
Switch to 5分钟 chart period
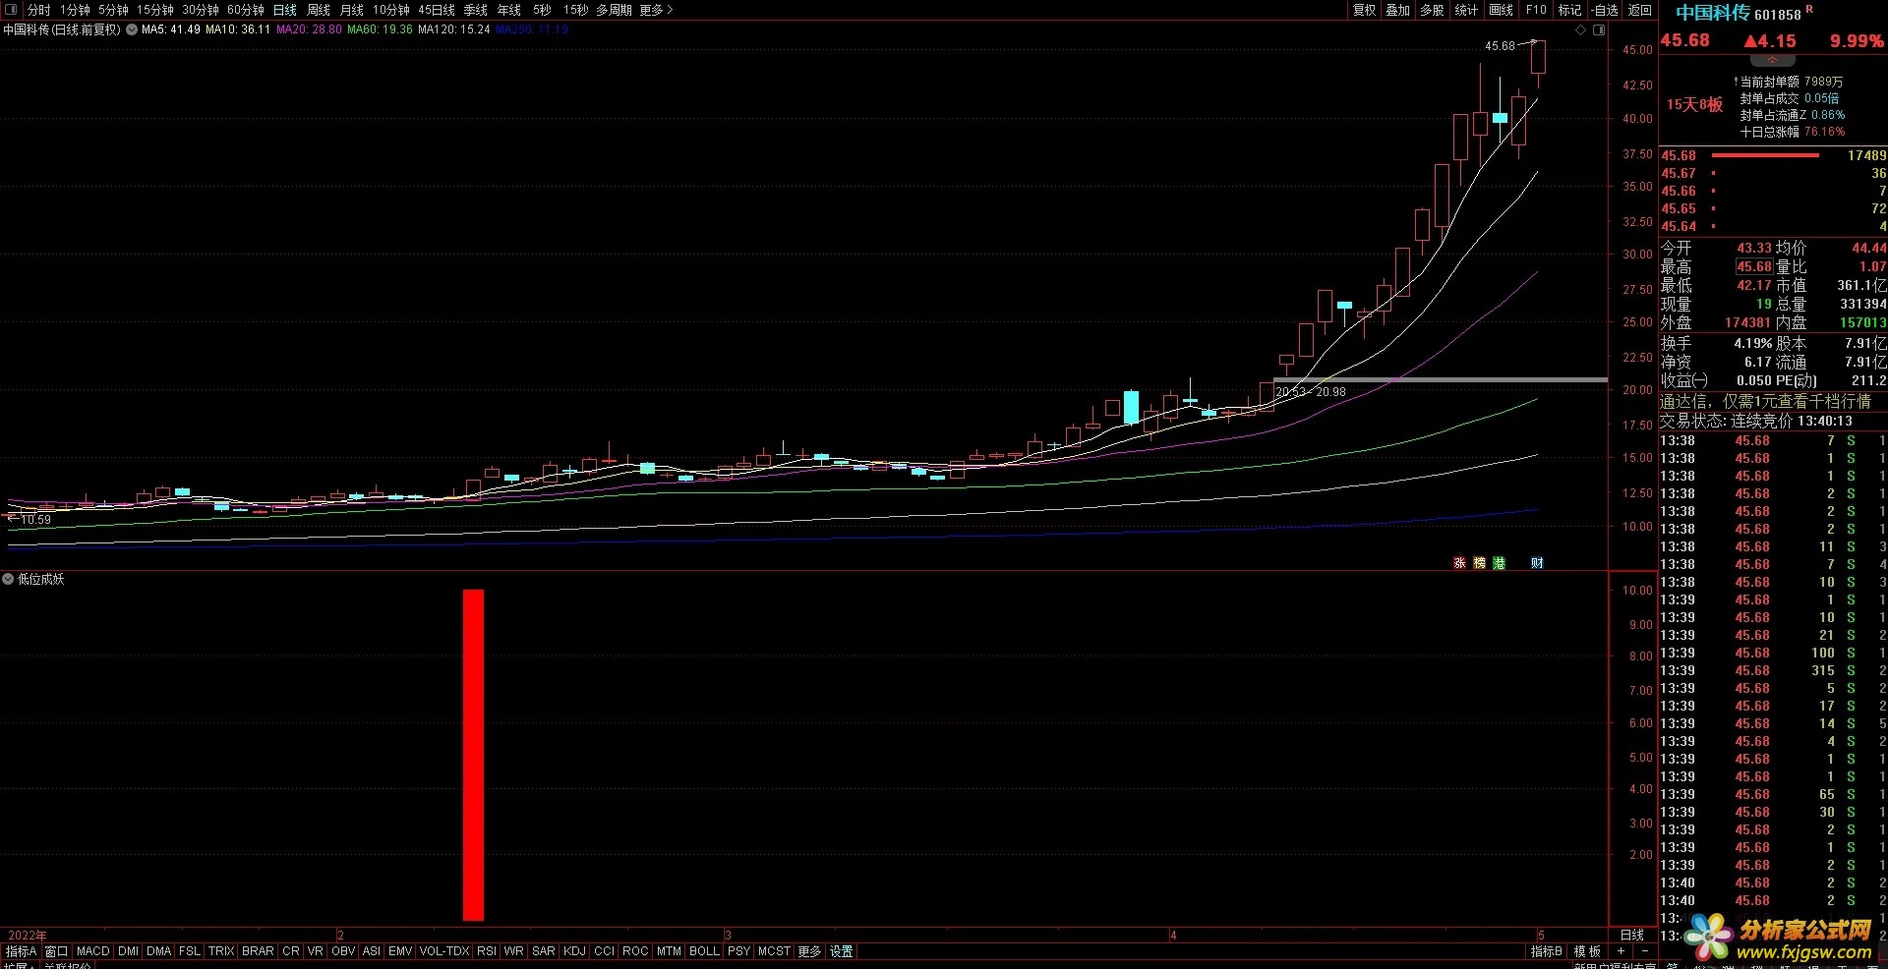(x=113, y=10)
